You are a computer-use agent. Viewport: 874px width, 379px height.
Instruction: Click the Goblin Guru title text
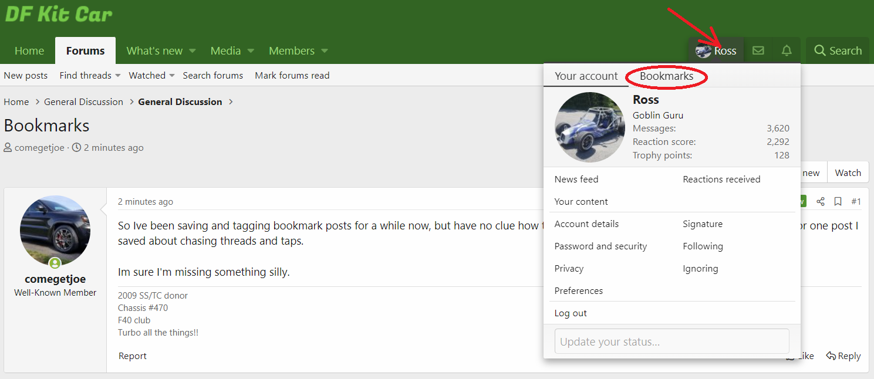658,116
